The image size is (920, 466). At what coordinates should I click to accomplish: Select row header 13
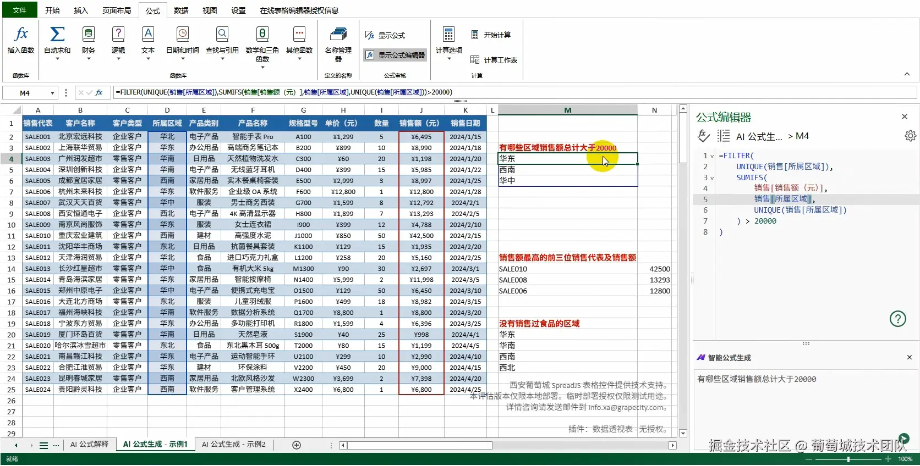click(x=11, y=258)
